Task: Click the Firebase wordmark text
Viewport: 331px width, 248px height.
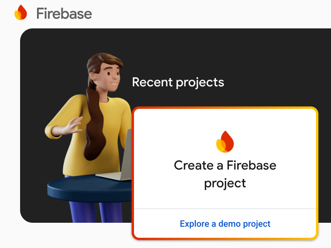Action: [x=64, y=13]
